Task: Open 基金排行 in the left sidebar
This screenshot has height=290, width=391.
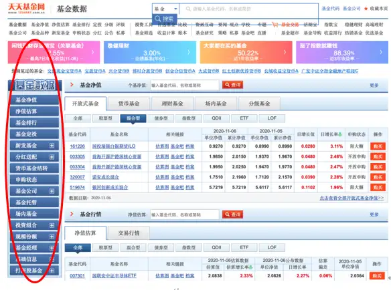Action: tap(34, 123)
